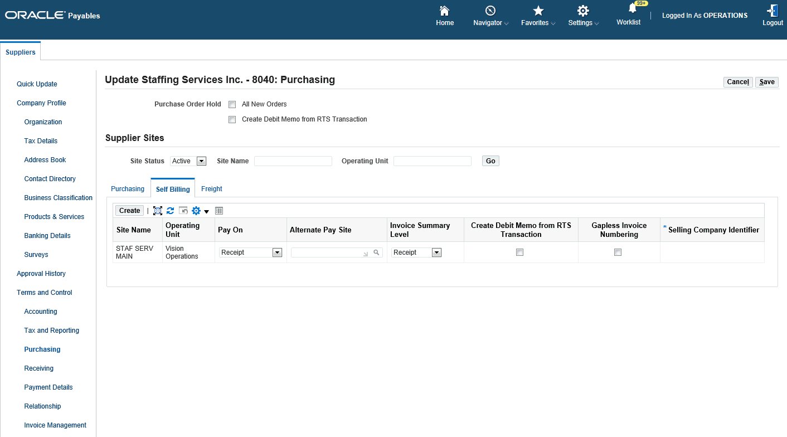Go to Accounting in the sidebar
The height and width of the screenshot is (437, 787).
41,312
